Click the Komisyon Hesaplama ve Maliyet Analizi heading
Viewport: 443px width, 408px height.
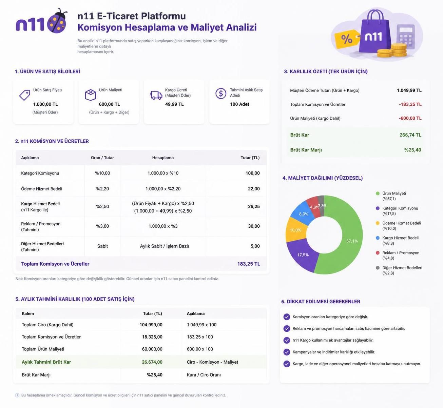pyautogui.click(x=167, y=27)
